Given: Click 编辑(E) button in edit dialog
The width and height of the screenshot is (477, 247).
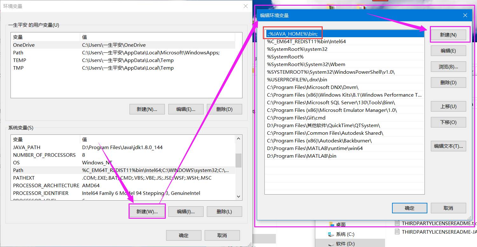Looking at the screenshot, I should click(448, 51).
